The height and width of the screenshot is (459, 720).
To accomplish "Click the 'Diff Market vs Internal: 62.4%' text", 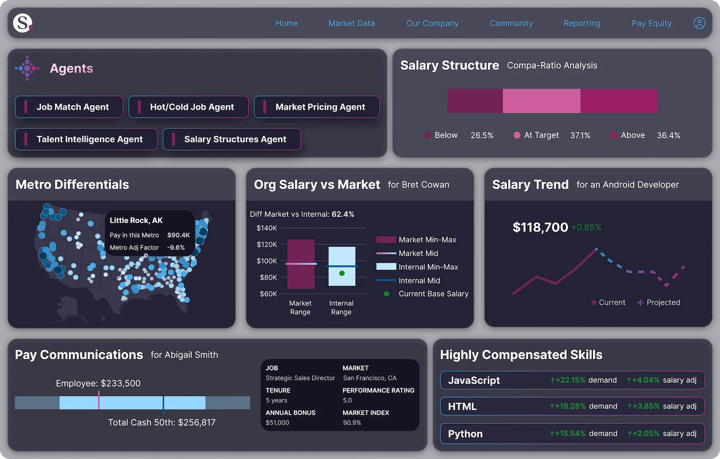I will coord(302,214).
